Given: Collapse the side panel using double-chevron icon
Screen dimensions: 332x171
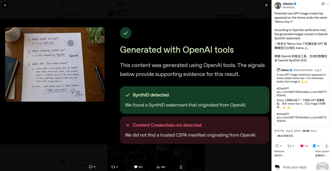Looking at the screenshot, I should coord(266,5).
